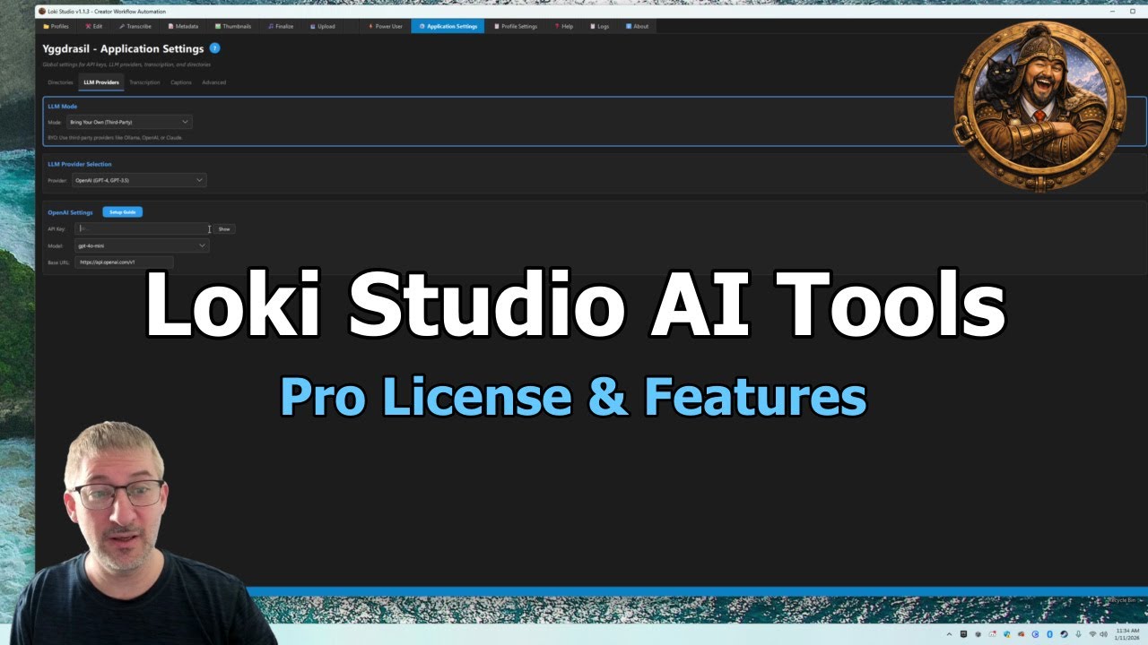
Task: Open the Wi-Fi network tray icon
Action: click(x=1092, y=634)
